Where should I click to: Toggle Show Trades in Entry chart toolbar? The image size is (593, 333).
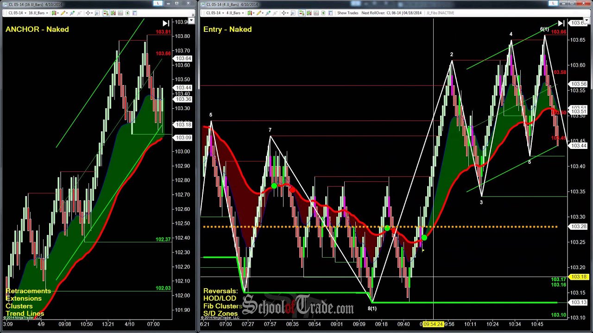(x=348, y=13)
